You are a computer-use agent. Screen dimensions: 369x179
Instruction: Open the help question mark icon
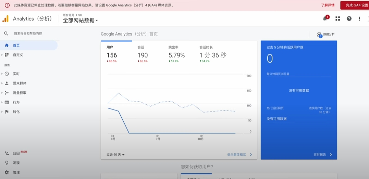(349, 18)
